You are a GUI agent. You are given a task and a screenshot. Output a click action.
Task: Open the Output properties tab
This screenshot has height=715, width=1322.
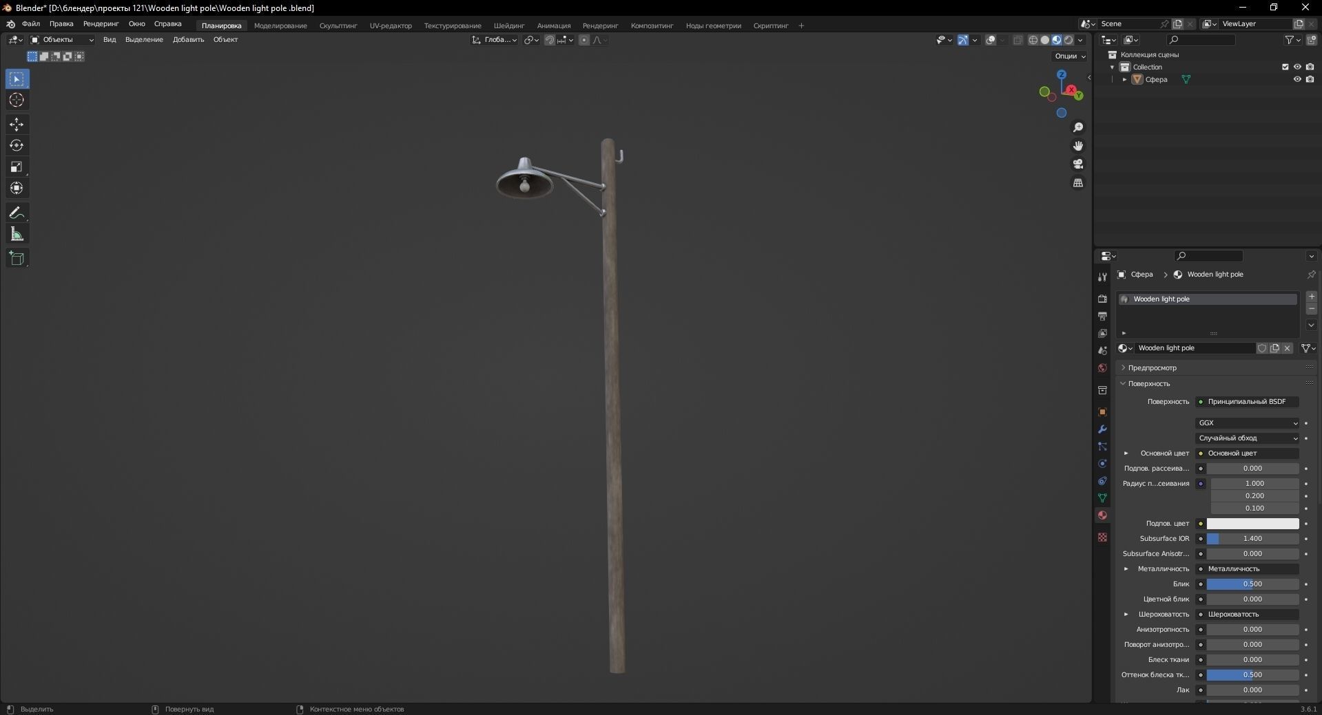tap(1102, 316)
